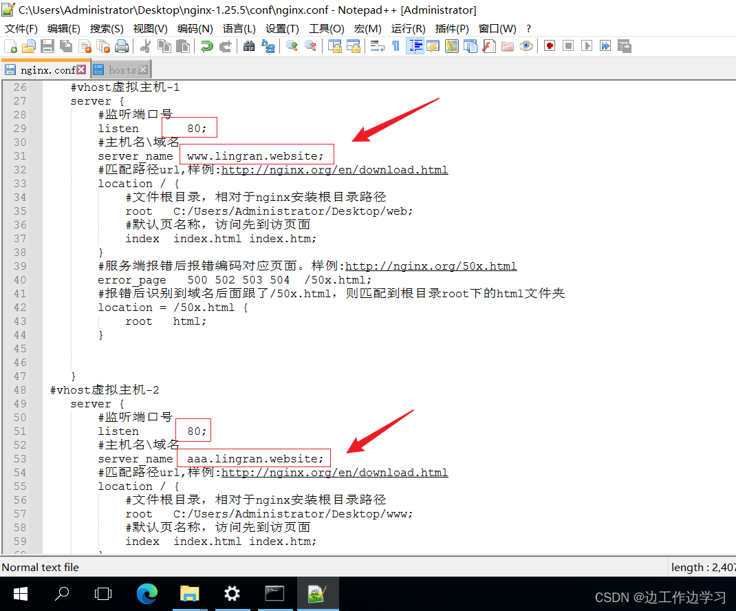The image size is (736, 611).
Task: Open the 编码(N) menu
Action: [195, 29]
